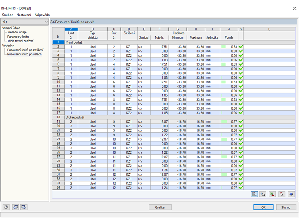Screen dimensions: 299x224
Task: Click the KZ2 cell in row 5
Action: (129, 60)
